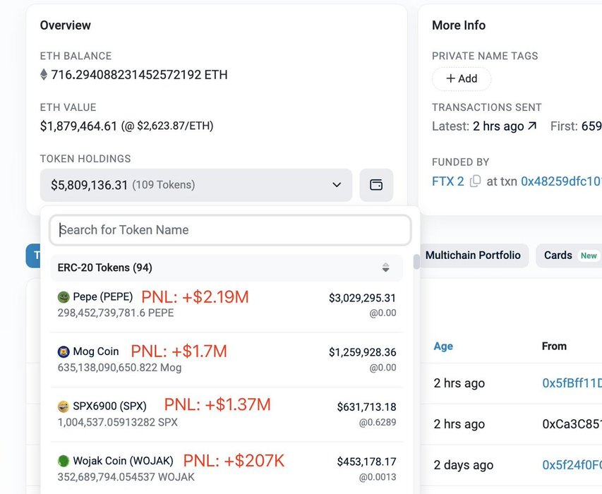Click the token list scrollbar thumb
The height and width of the screenshot is (494, 602).
[x=416, y=262]
